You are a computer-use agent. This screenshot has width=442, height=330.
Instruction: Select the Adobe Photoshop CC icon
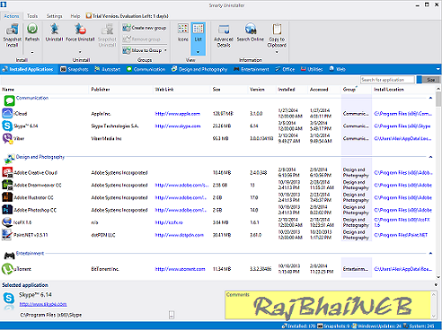[x=7, y=210]
